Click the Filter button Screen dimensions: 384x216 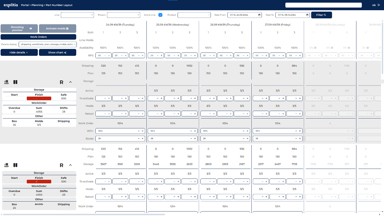click(322, 15)
